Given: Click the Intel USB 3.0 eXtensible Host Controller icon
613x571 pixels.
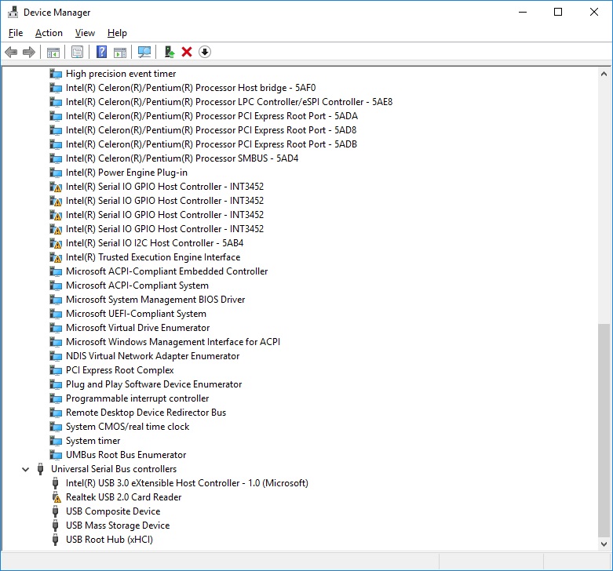Looking at the screenshot, I should pos(56,483).
